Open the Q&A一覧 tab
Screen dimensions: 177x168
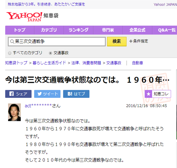(x=165, y=30)
